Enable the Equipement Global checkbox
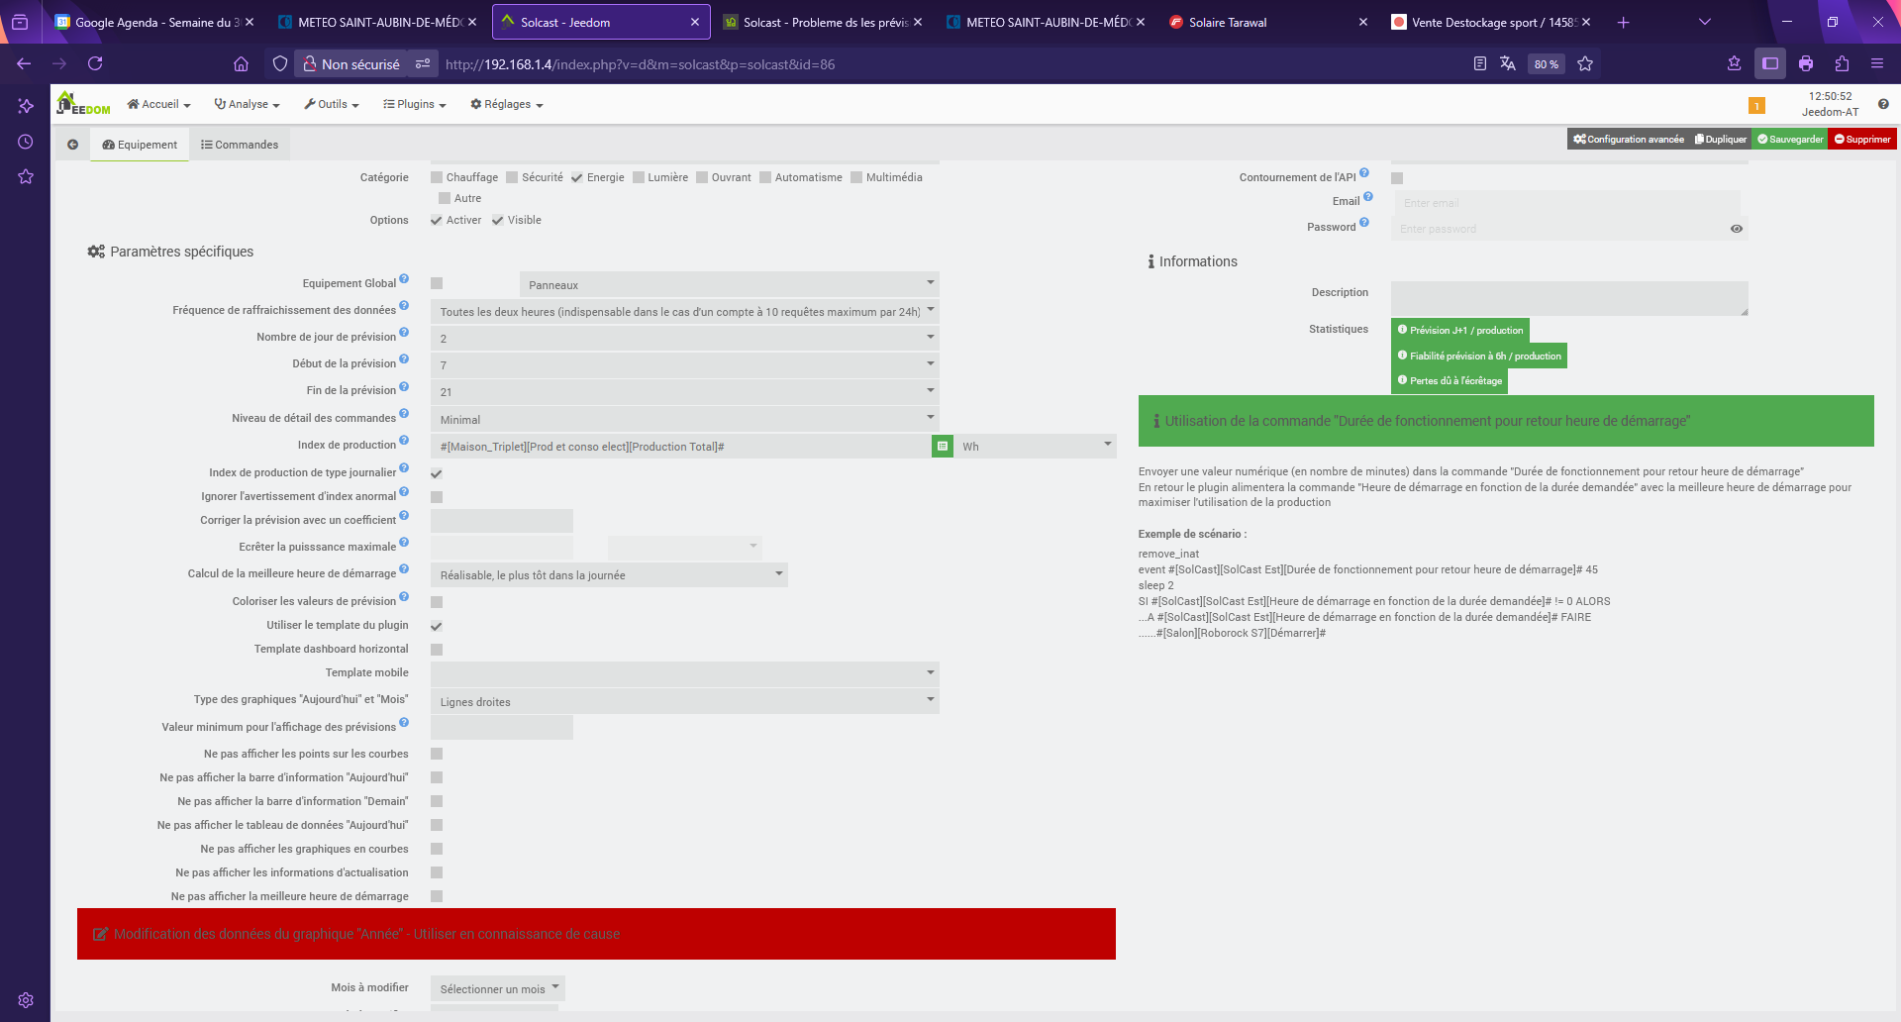1901x1022 pixels. (x=437, y=283)
